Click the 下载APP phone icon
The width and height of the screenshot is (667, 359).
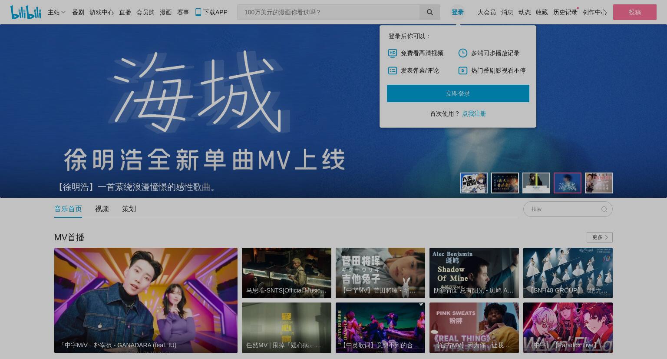point(198,12)
